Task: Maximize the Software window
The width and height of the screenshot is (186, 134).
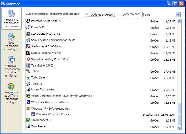Action: pos(176,4)
